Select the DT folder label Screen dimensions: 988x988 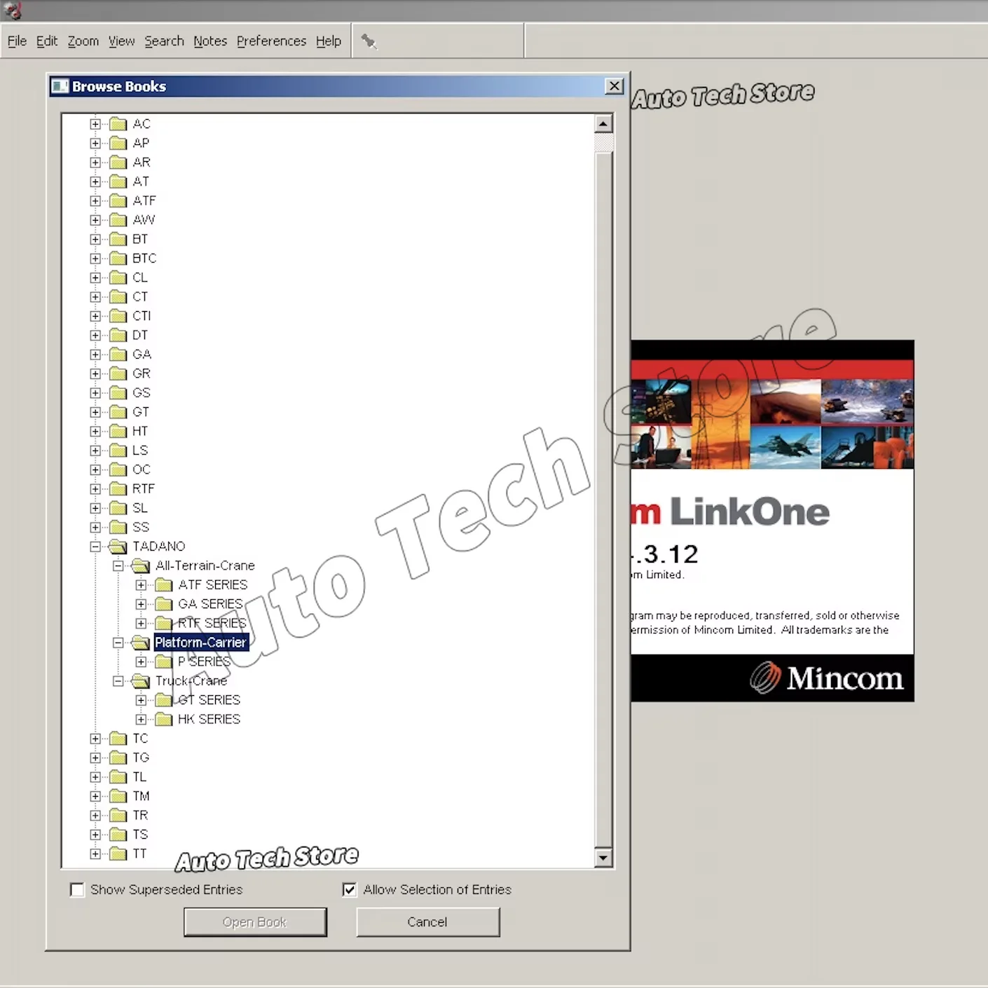coord(140,336)
